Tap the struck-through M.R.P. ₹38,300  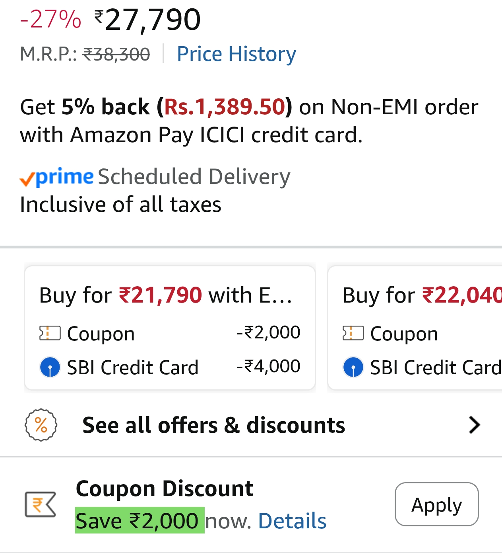tap(116, 54)
